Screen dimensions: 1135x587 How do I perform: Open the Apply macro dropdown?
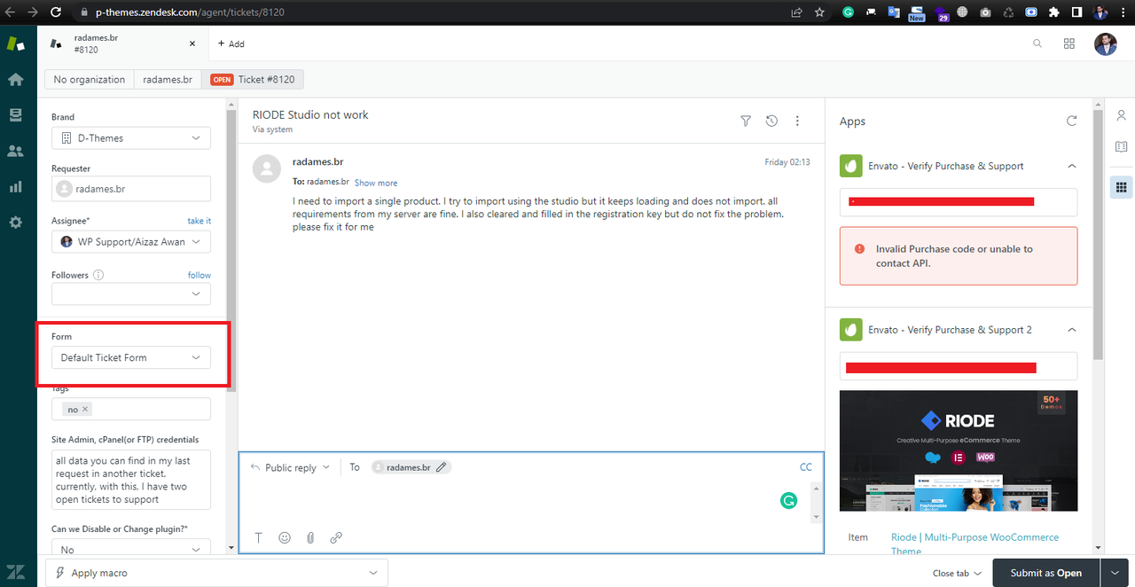click(216, 573)
